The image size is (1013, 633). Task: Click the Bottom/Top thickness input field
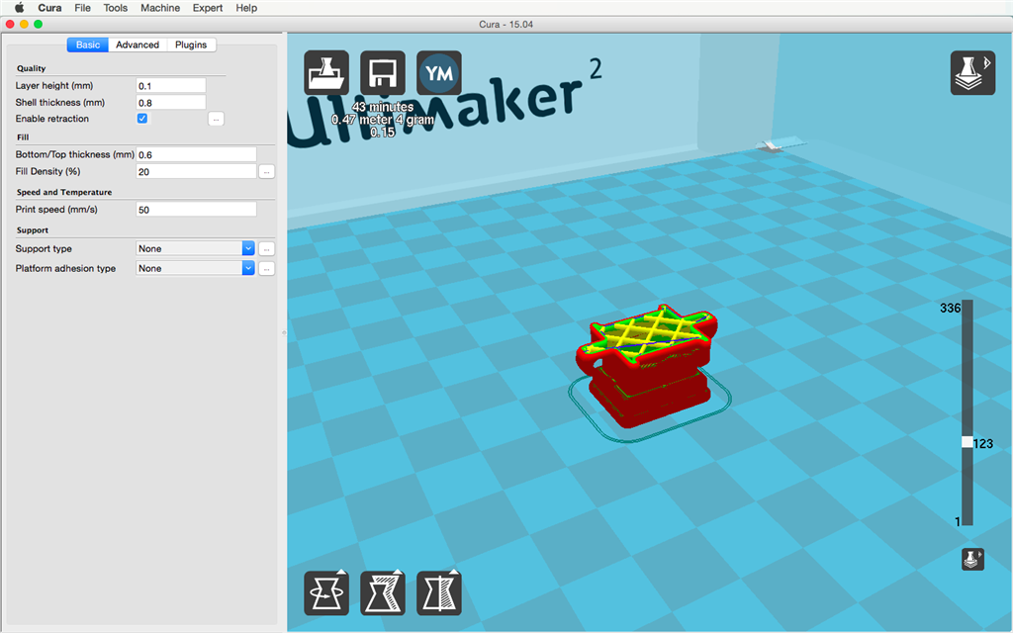(x=196, y=154)
